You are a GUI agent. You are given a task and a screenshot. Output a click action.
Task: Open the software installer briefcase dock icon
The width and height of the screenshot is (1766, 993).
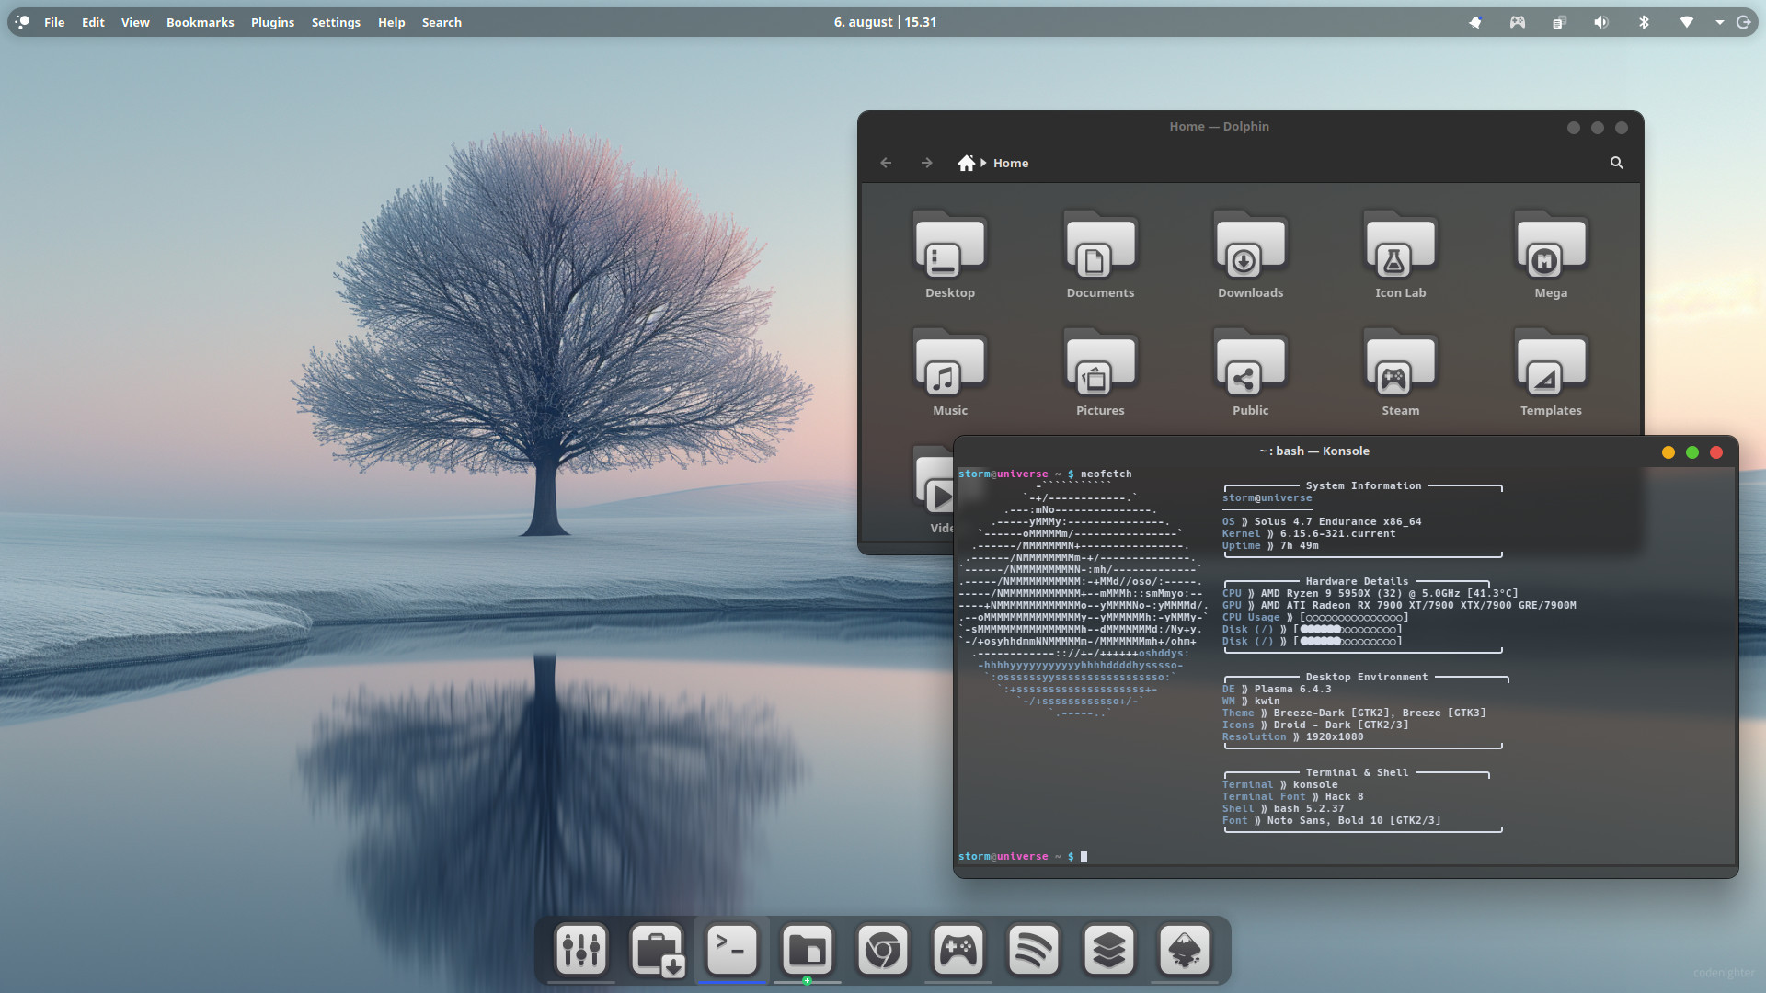[657, 950]
